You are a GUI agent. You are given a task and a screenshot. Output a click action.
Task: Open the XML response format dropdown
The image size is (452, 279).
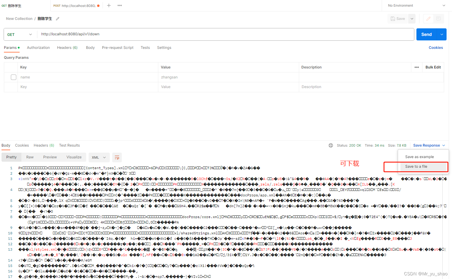point(99,157)
